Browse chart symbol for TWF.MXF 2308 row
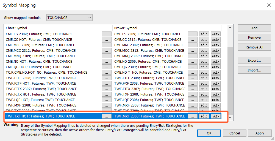The image size is (275, 141). click(x=107, y=105)
